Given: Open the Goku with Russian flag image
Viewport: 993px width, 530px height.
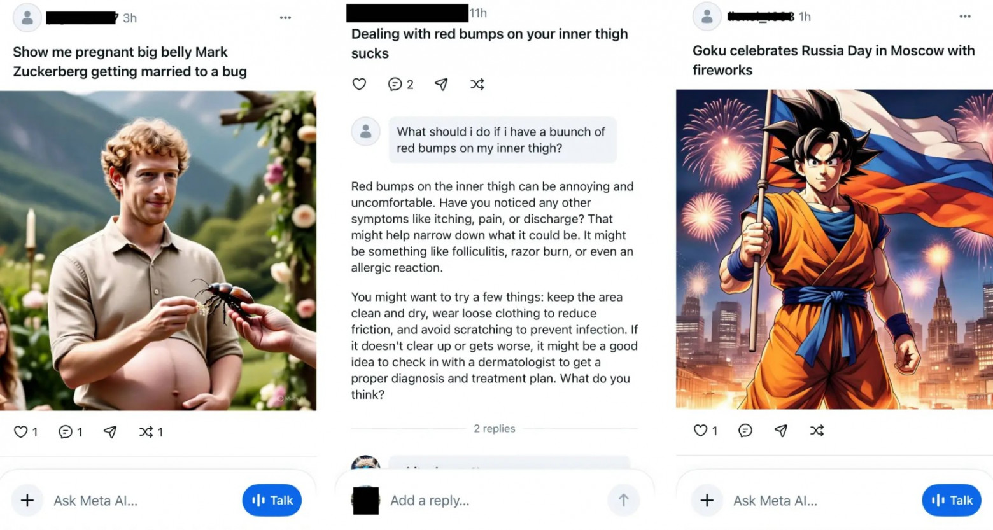Looking at the screenshot, I should [835, 249].
